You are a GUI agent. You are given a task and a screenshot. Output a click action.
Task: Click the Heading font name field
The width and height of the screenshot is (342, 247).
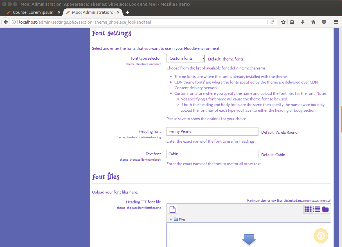click(x=212, y=131)
